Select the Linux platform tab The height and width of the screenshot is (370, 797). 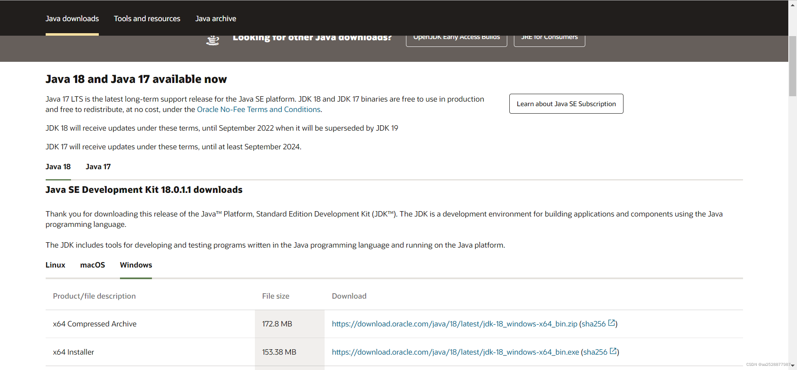click(55, 265)
